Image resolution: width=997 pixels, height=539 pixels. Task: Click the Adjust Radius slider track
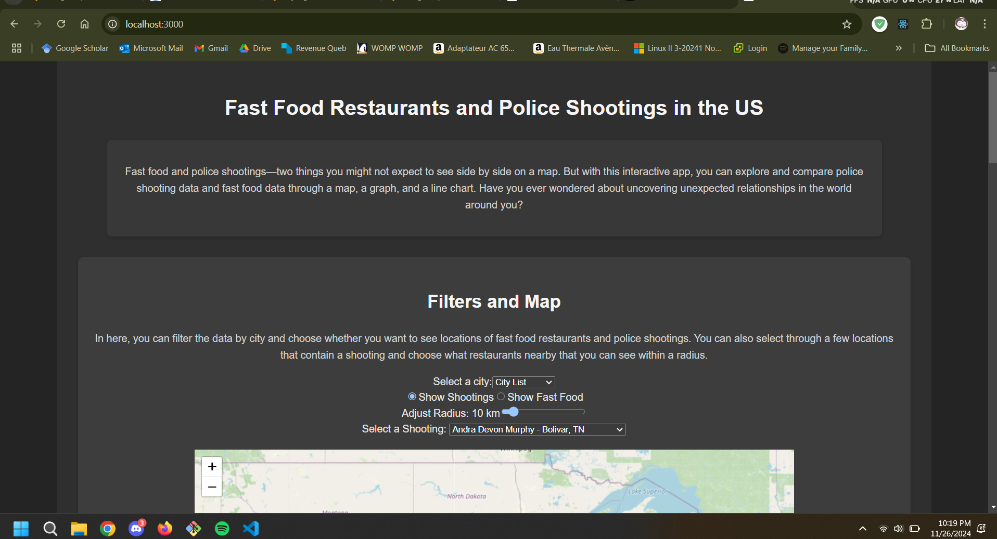pos(552,412)
